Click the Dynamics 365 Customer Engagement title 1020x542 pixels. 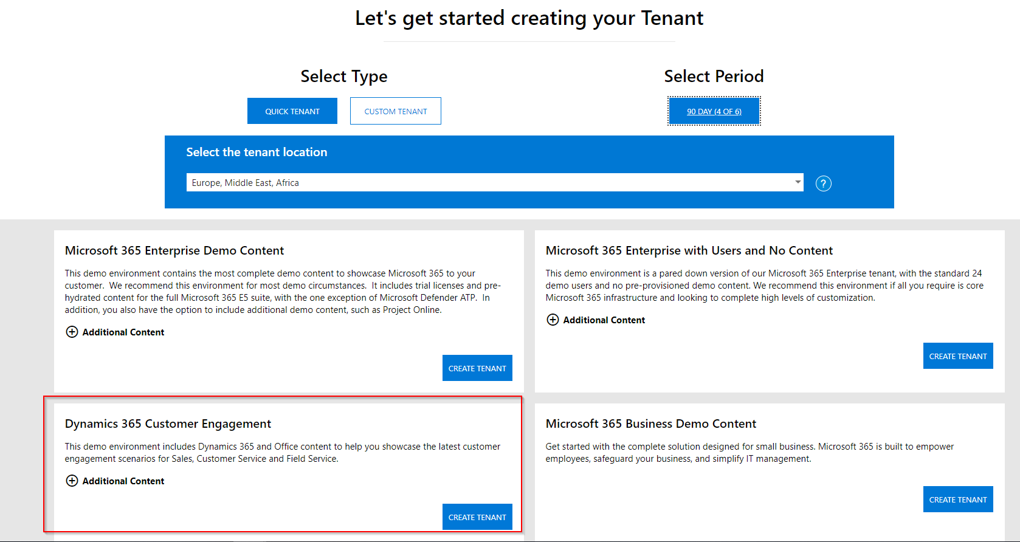pos(168,424)
